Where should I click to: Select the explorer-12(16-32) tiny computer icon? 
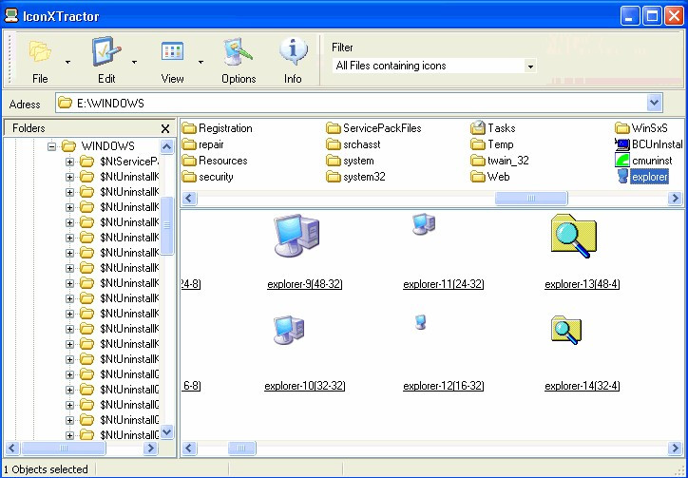tap(420, 322)
